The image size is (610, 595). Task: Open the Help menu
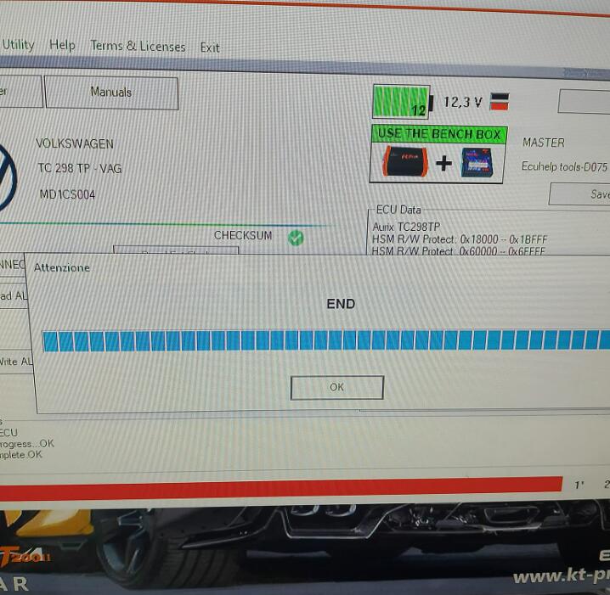(62, 45)
